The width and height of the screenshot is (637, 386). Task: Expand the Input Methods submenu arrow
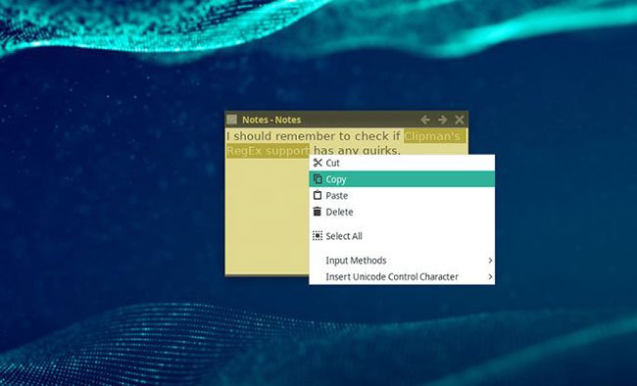[490, 261]
